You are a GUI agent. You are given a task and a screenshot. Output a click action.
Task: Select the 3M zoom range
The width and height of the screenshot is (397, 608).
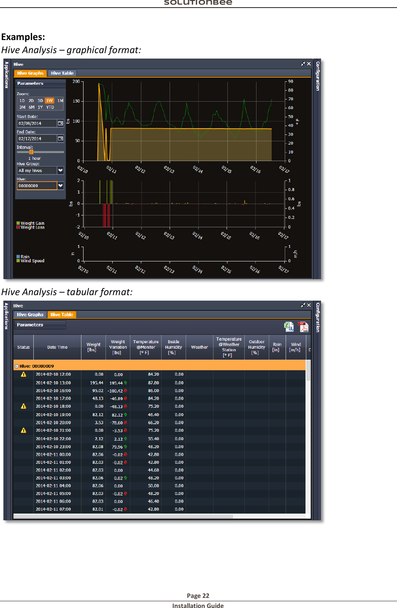[x=23, y=107]
